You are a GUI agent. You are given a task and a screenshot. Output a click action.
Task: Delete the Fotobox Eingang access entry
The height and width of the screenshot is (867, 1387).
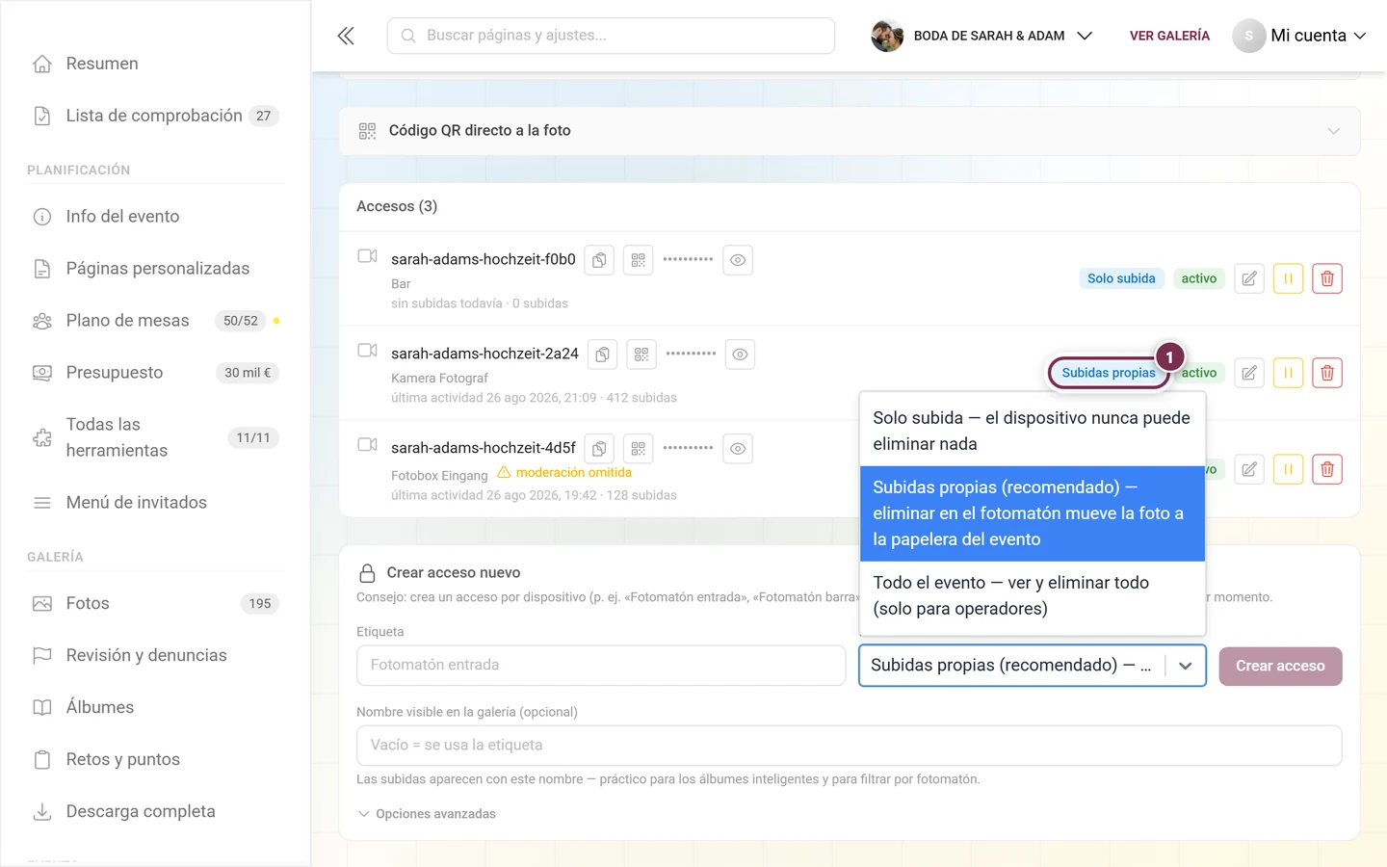[1327, 469]
